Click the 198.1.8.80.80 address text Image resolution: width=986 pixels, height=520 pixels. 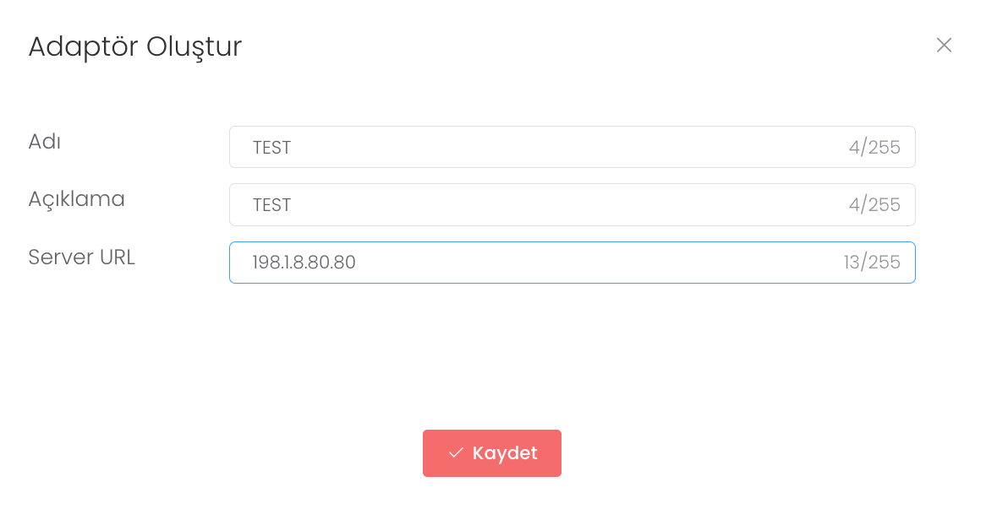pyautogui.click(x=304, y=263)
